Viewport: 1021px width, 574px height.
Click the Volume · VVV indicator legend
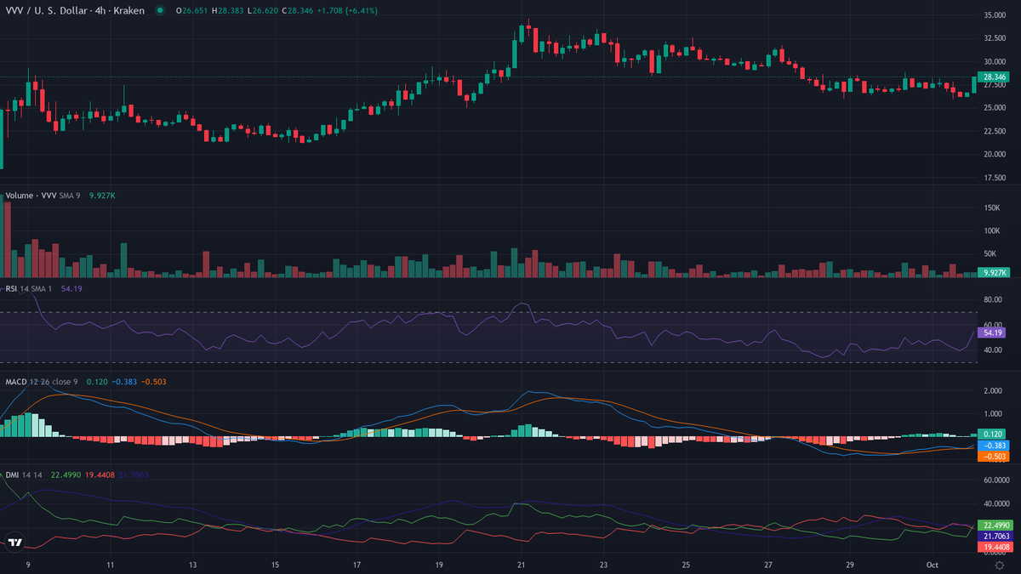click(33, 196)
